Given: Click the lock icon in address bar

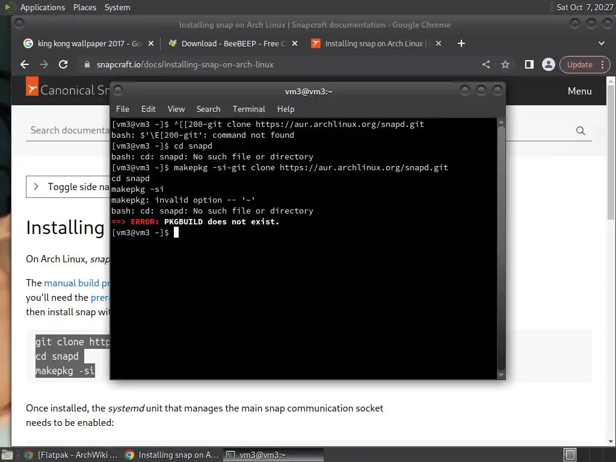Looking at the screenshot, I should (87, 64).
